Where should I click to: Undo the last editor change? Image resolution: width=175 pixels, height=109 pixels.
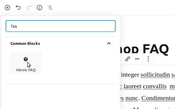tap(18, 8)
